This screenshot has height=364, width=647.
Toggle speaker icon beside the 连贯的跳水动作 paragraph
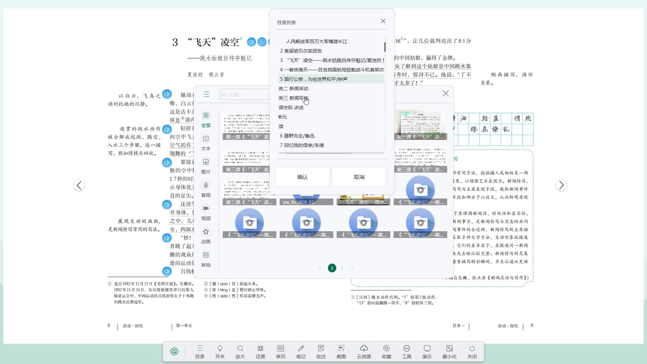tap(167, 129)
